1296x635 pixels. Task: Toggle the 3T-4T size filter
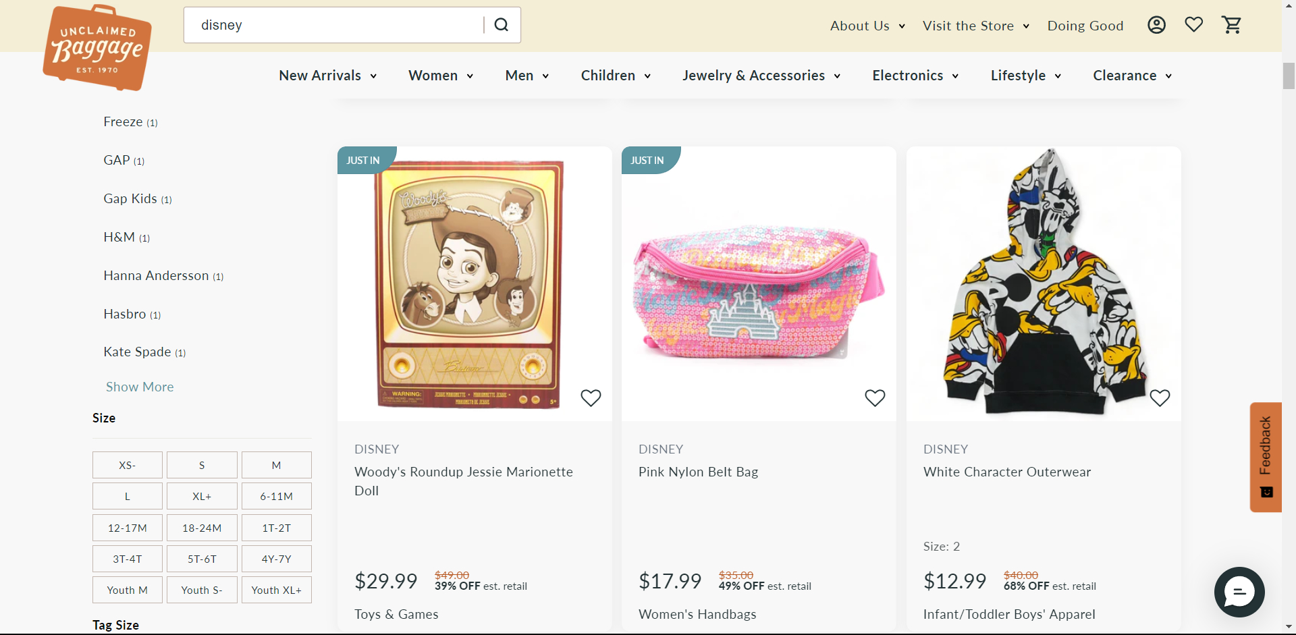coord(128,559)
